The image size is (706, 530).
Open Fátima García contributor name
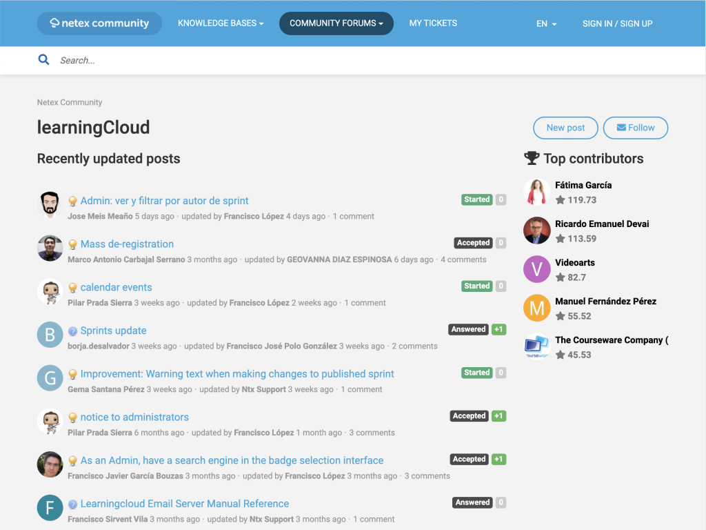click(x=583, y=185)
